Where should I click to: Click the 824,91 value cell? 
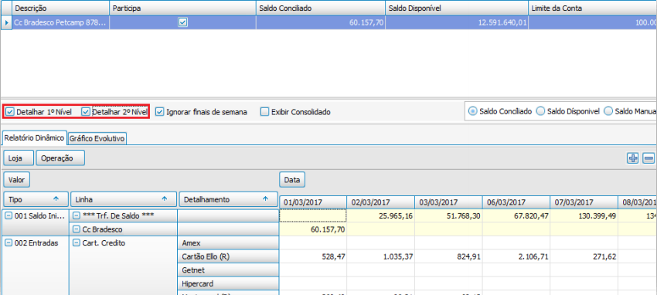click(x=448, y=256)
